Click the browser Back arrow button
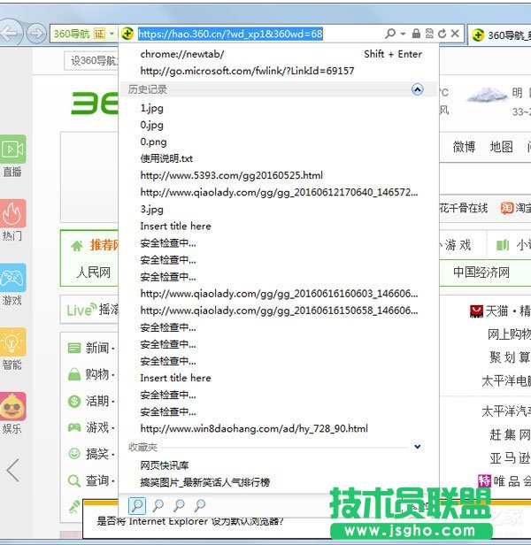Screen dimensions: 531x545 (10, 34)
